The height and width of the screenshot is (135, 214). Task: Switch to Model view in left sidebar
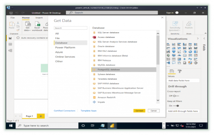tap(10, 51)
